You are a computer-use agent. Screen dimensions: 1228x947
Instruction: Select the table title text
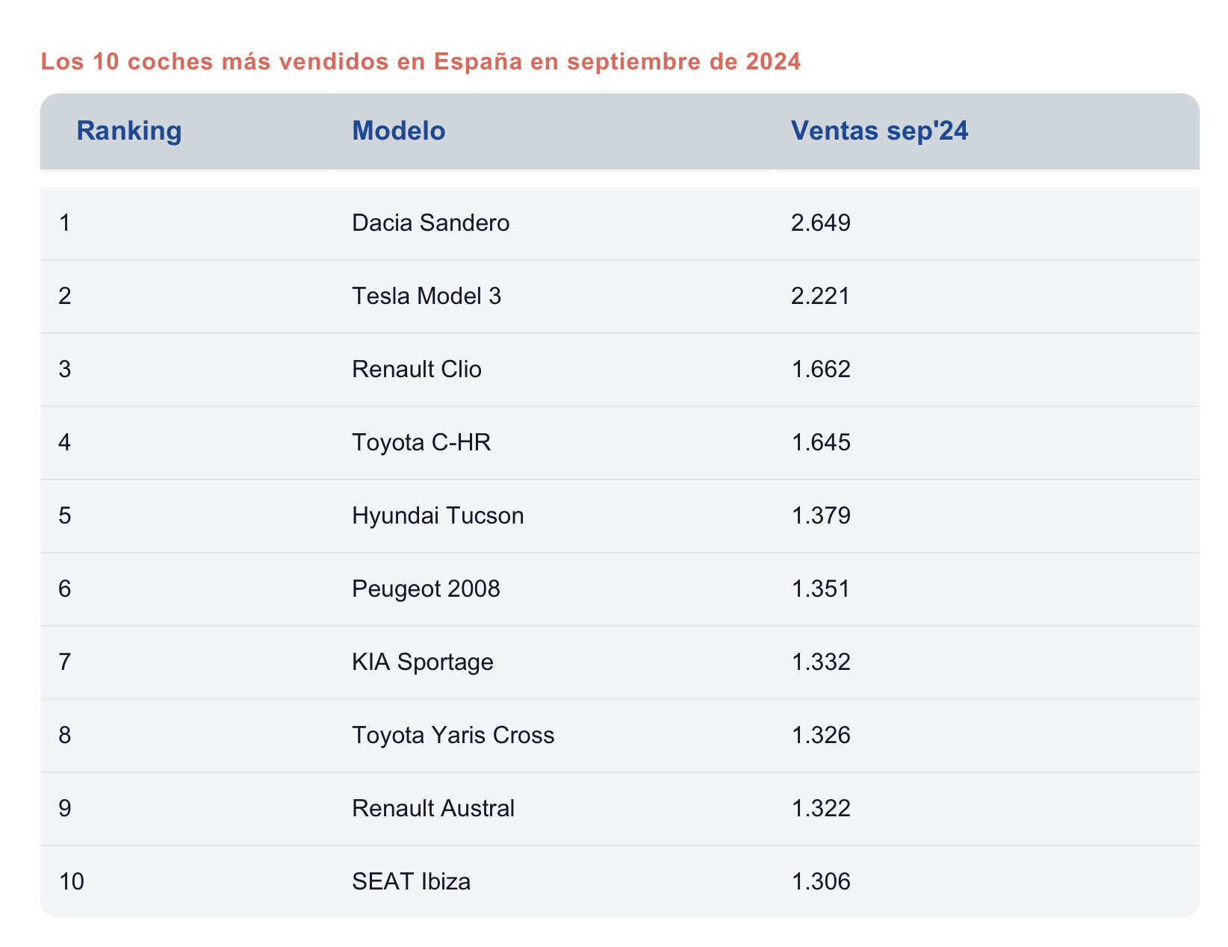421,62
